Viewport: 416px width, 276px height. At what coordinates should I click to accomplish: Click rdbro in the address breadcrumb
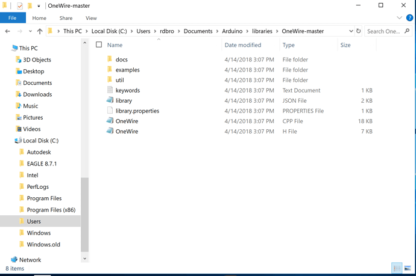(x=167, y=31)
